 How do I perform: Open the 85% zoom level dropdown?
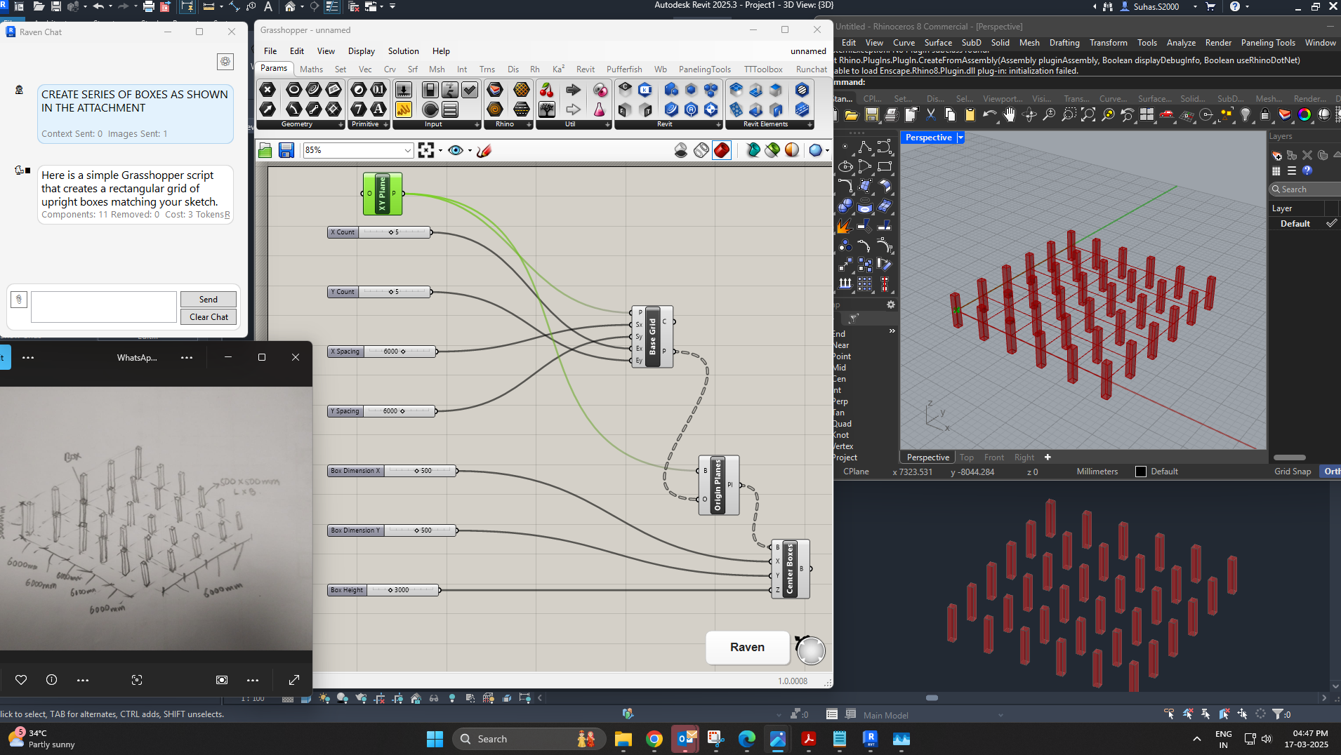pyautogui.click(x=407, y=150)
